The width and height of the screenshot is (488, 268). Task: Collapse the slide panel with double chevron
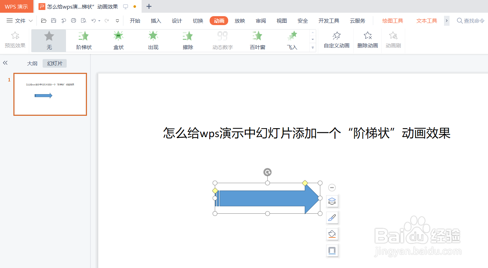click(x=5, y=63)
